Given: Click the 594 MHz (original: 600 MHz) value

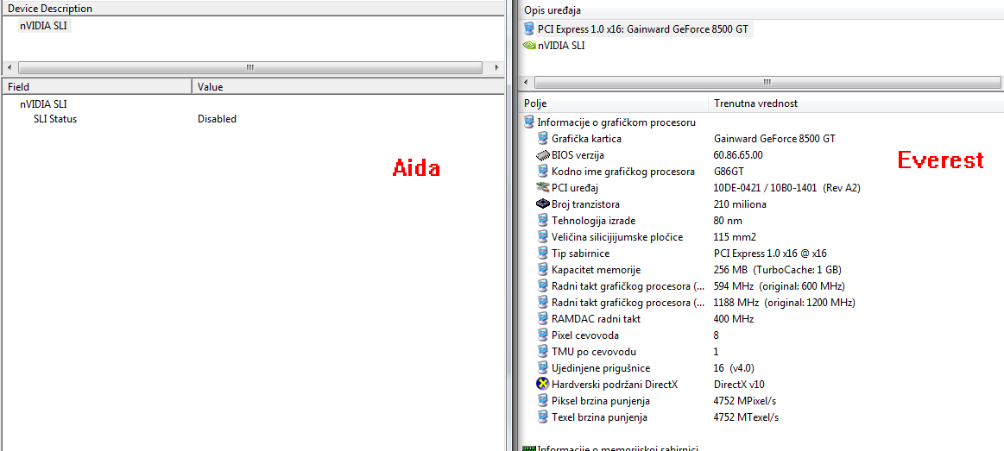Looking at the screenshot, I should coord(779,286).
